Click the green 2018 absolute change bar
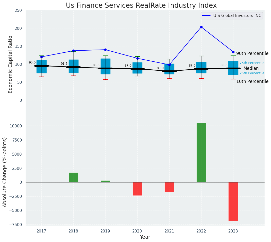This screenshot has width=271, height=242. point(73,178)
